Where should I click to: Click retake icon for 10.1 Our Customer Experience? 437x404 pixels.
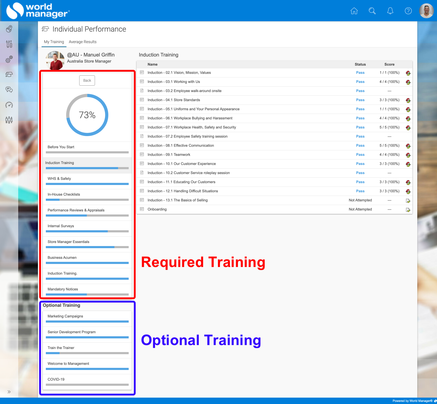[x=408, y=164]
